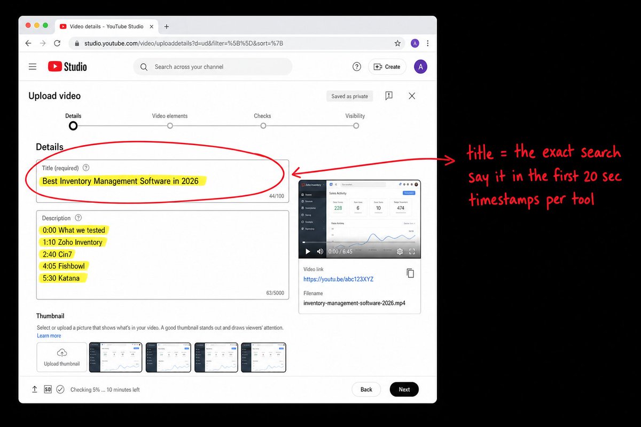Enter fullscreen on the video preview
Screen dimensions: 641x427
pyautogui.click(x=412, y=251)
